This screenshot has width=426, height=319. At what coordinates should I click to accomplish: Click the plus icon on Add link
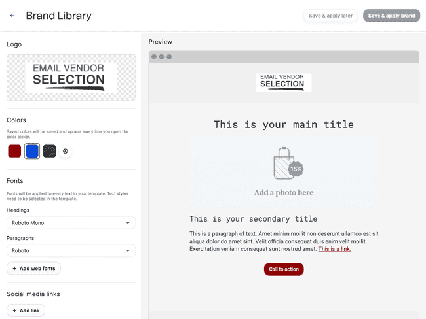(x=14, y=311)
